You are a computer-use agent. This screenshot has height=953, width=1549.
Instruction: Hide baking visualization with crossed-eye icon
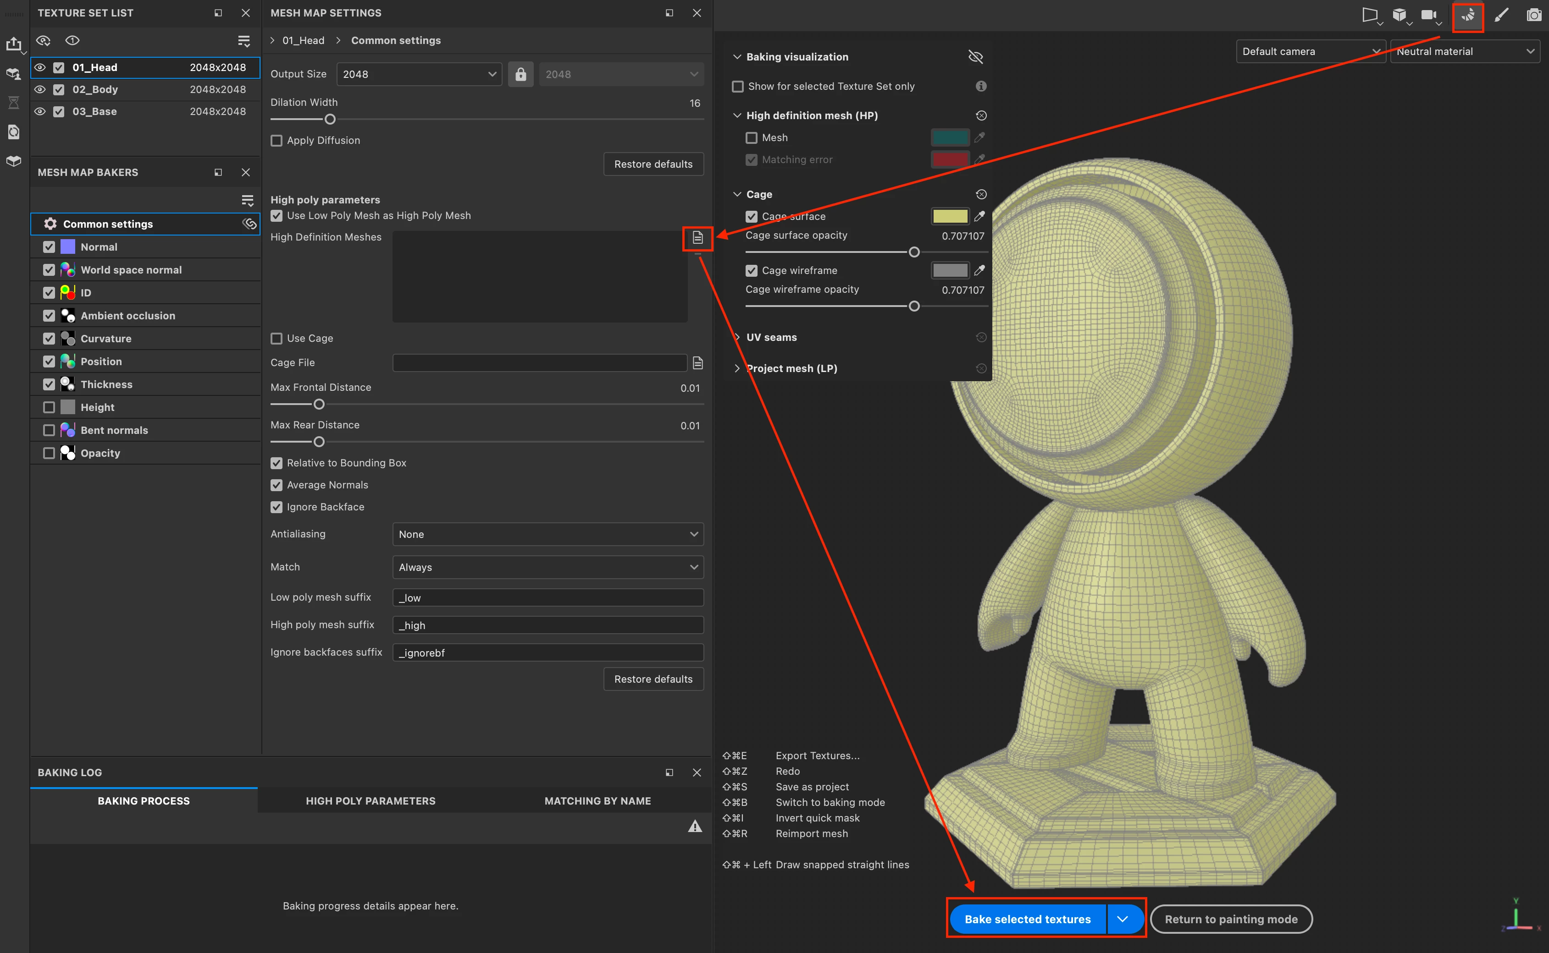tap(975, 57)
